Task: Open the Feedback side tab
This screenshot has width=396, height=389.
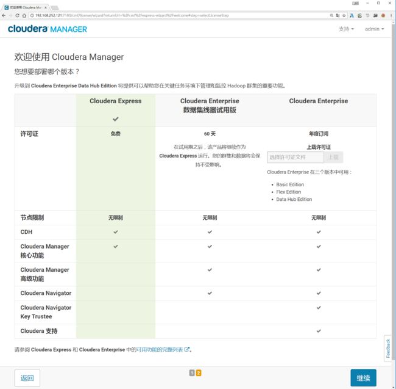Action: point(388,348)
